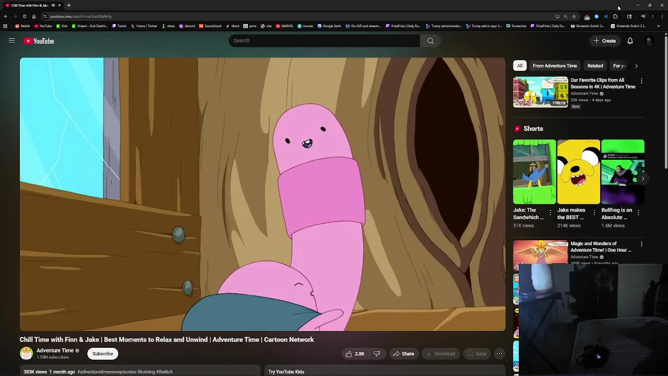Open more actions menu under the video

click(499, 354)
